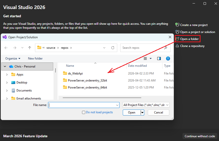The image size is (219, 141).
Task: Click the Clone a repository icon
Action: click(177, 46)
